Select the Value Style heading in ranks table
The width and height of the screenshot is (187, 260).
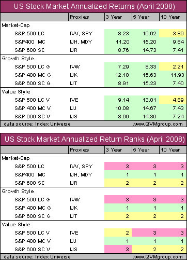pos(16,225)
